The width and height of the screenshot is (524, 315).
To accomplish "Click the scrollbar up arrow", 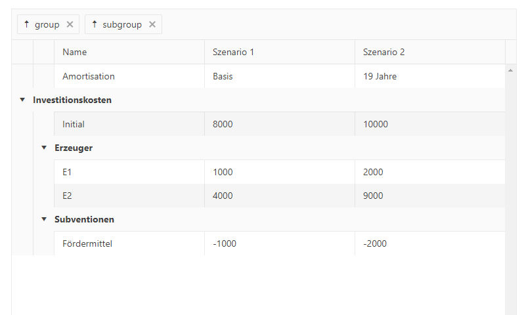I will 510,69.
